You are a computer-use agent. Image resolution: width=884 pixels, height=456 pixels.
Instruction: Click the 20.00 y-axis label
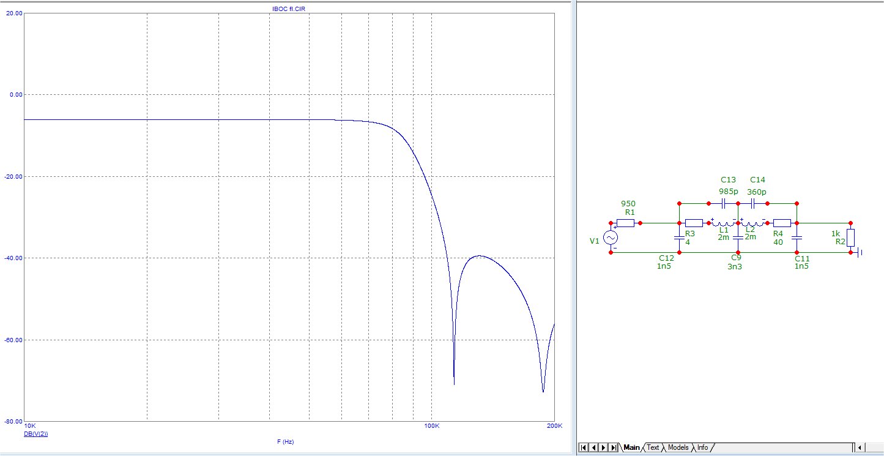click(15, 12)
